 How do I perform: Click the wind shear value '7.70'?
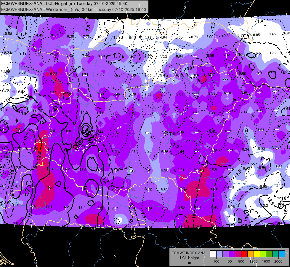tap(5, 90)
